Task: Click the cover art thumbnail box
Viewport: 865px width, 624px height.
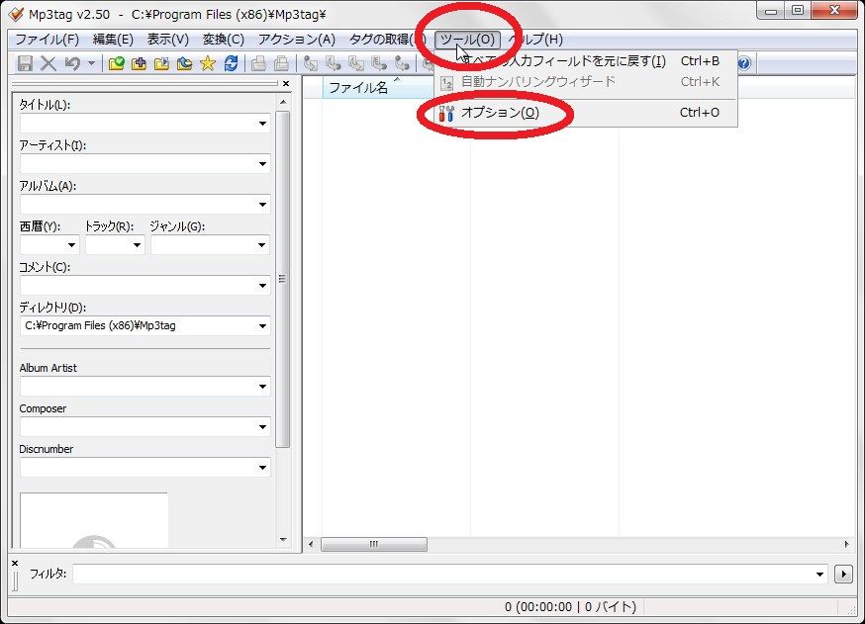Action: (x=94, y=520)
